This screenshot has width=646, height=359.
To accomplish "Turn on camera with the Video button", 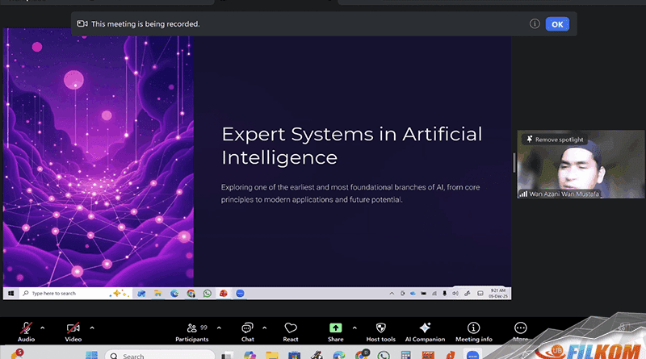I will [x=73, y=329].
